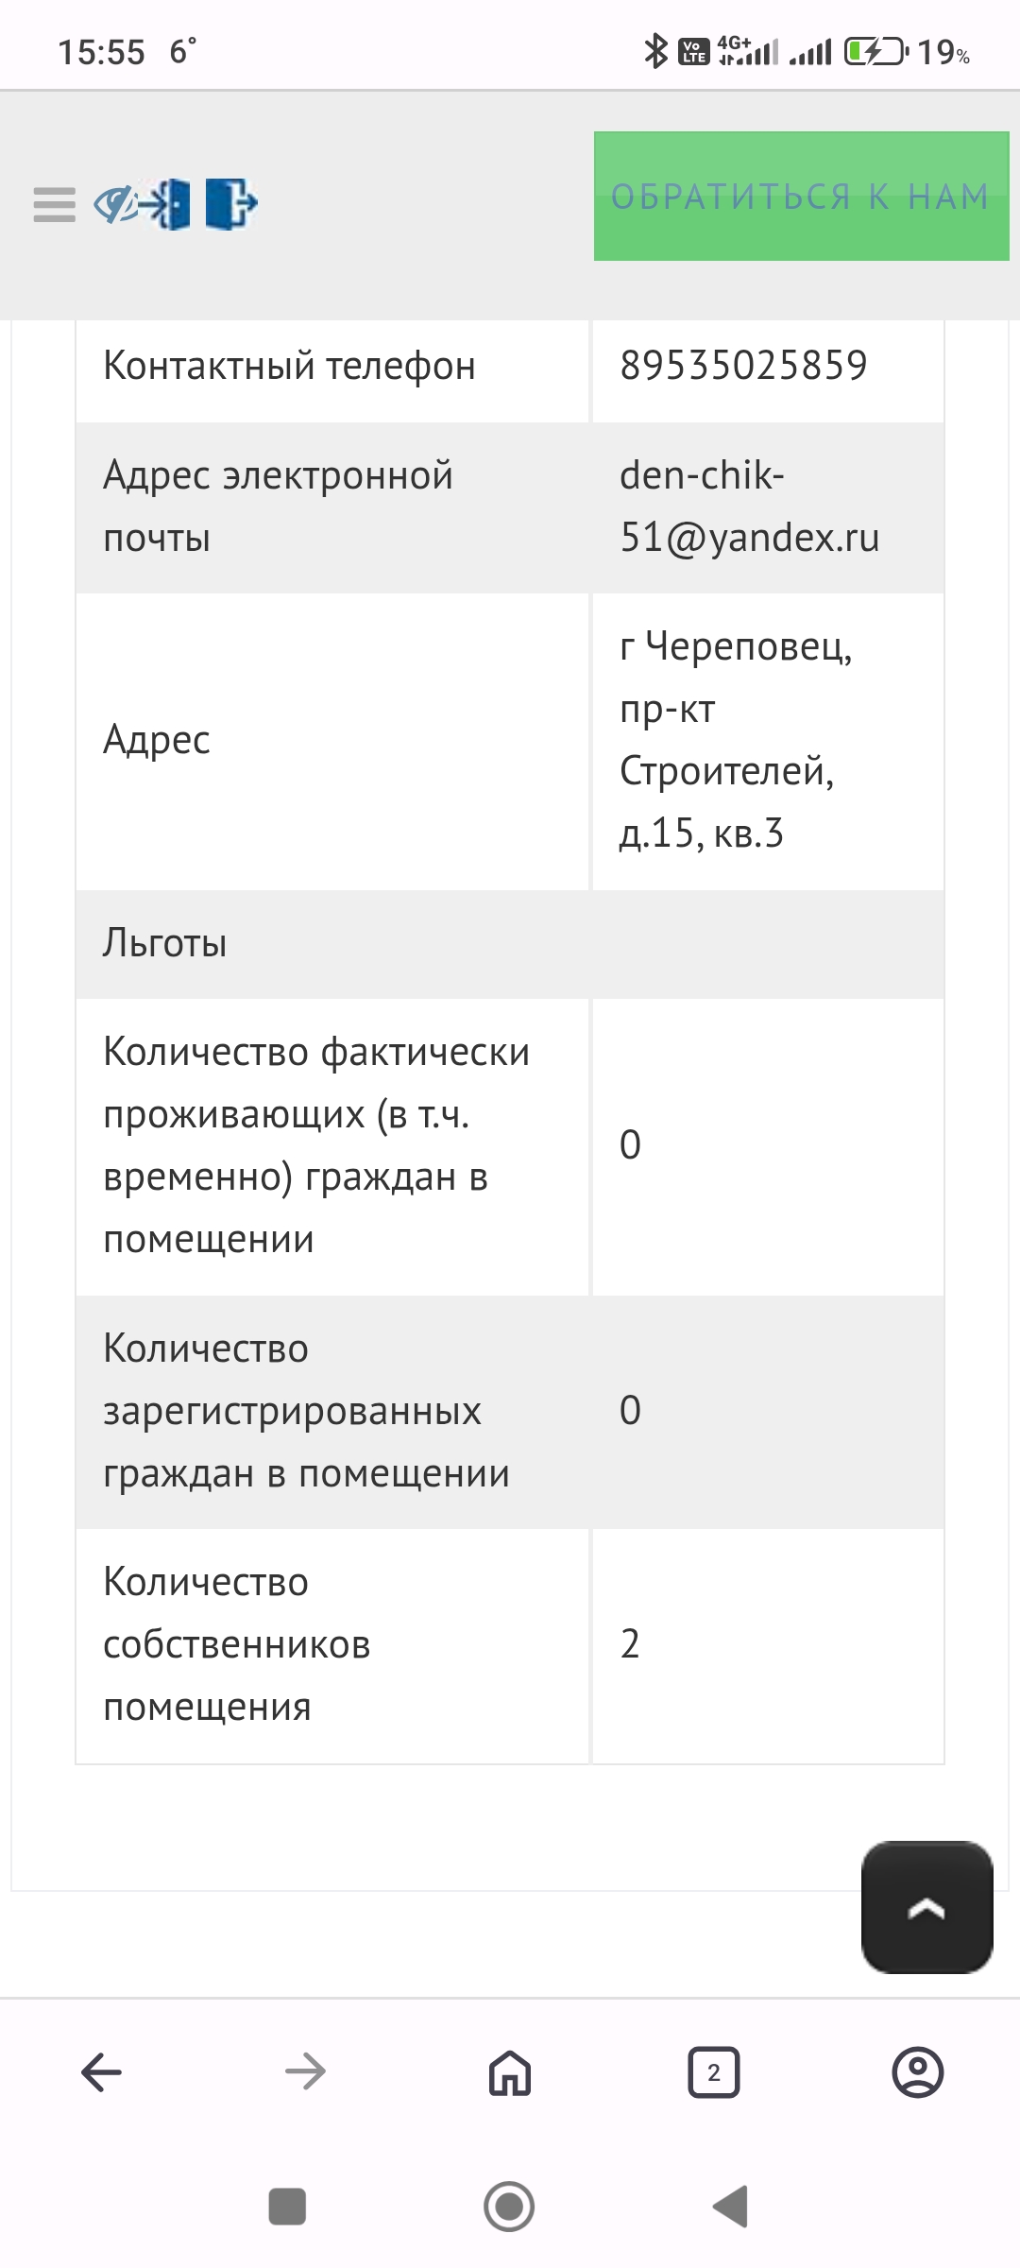Tap the phone number 89535025859
The image size is (1020, 2268).
743,366
